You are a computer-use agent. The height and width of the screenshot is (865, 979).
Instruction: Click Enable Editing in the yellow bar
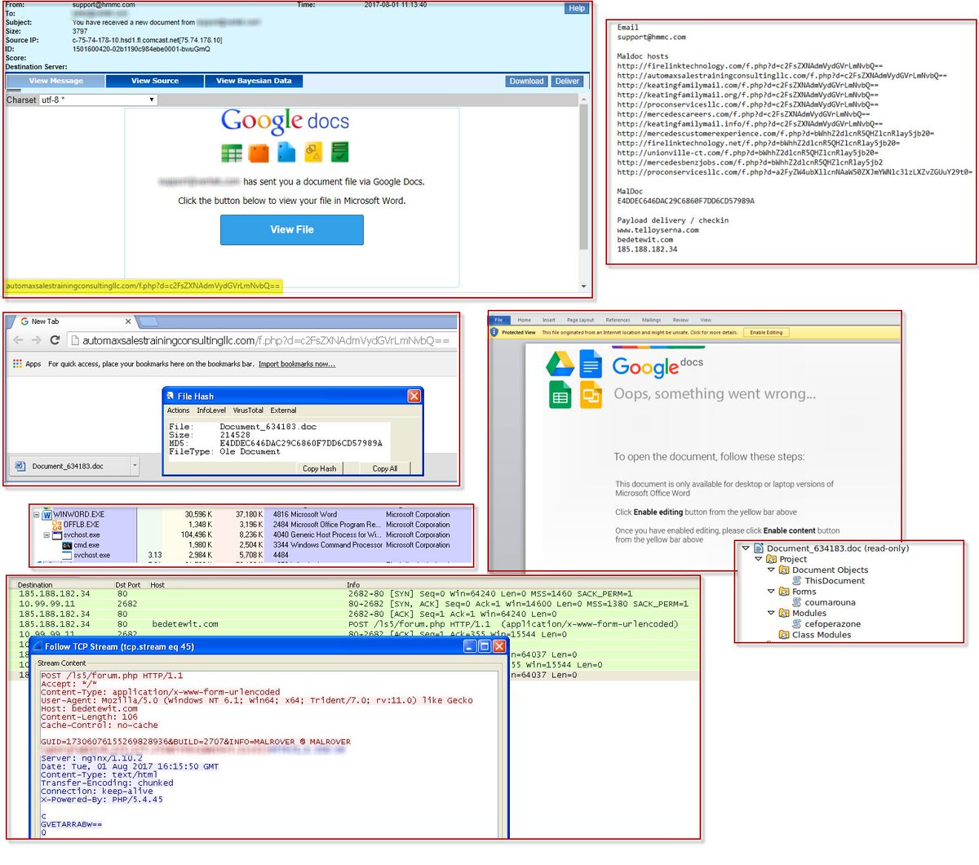point(766,332)
